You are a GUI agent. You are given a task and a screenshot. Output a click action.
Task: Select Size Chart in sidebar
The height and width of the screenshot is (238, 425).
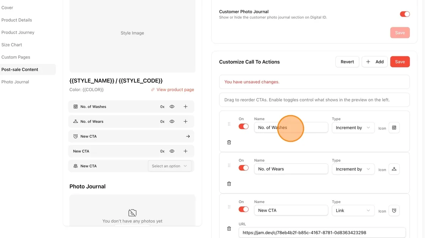click(x=12, y=45)
